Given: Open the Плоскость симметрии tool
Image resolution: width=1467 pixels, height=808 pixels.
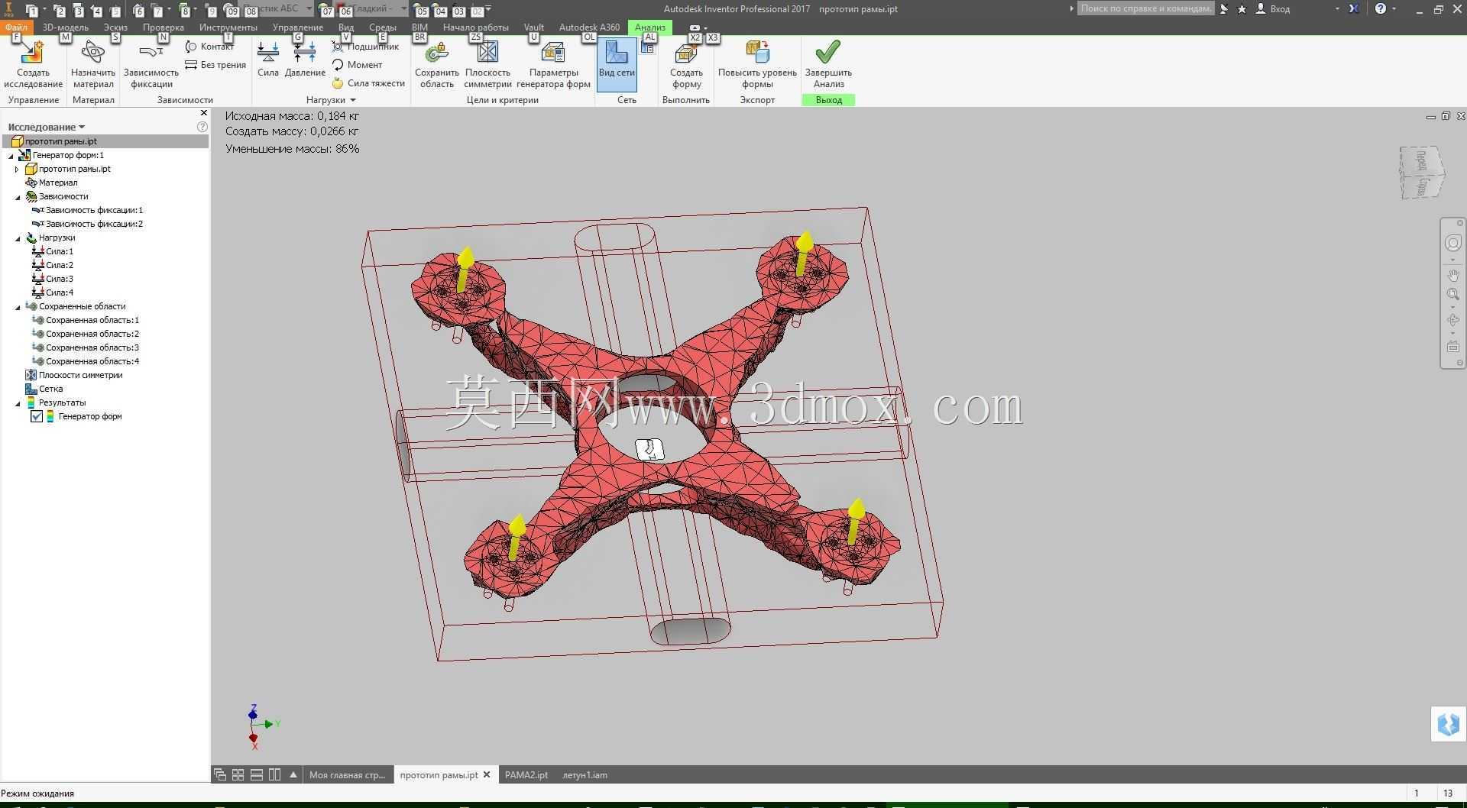Looking at the screenshot, I should point(487,65).
